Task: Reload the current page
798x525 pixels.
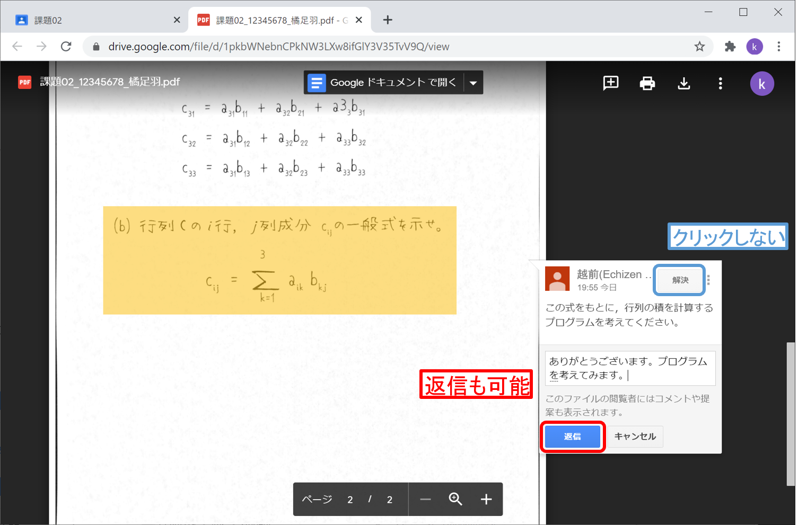Action: point(66,47)
